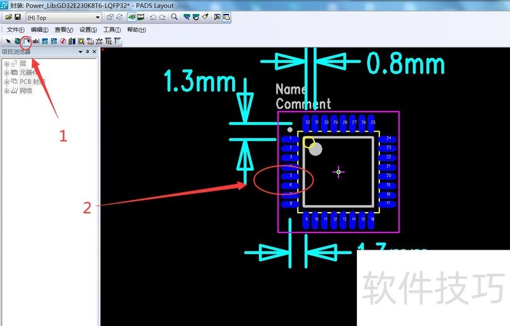510x326 pixels.
Task: Select the Copper shape tool
Action: click(45, 41)
